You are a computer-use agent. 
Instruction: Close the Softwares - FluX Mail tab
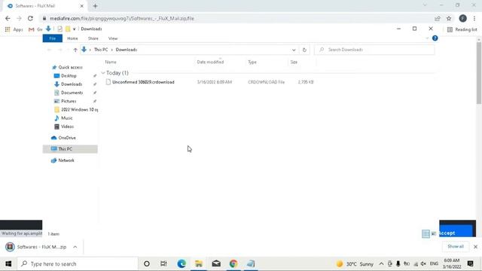click(82, 6)
